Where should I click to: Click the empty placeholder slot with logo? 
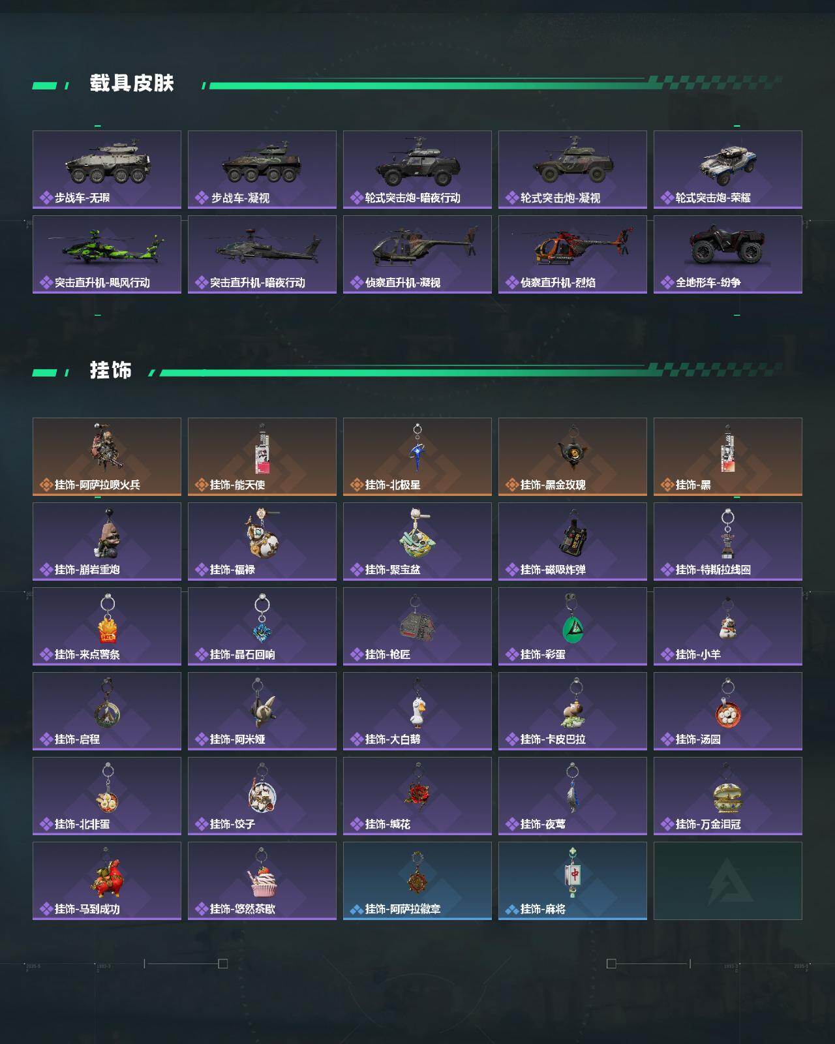(x=728, y=881)
